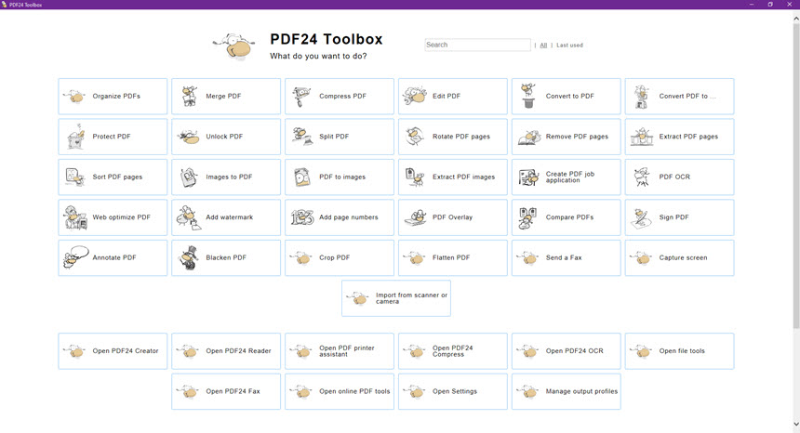Launch Sort PDF pages tool
The image size is (800, 433).
point(113,177)
